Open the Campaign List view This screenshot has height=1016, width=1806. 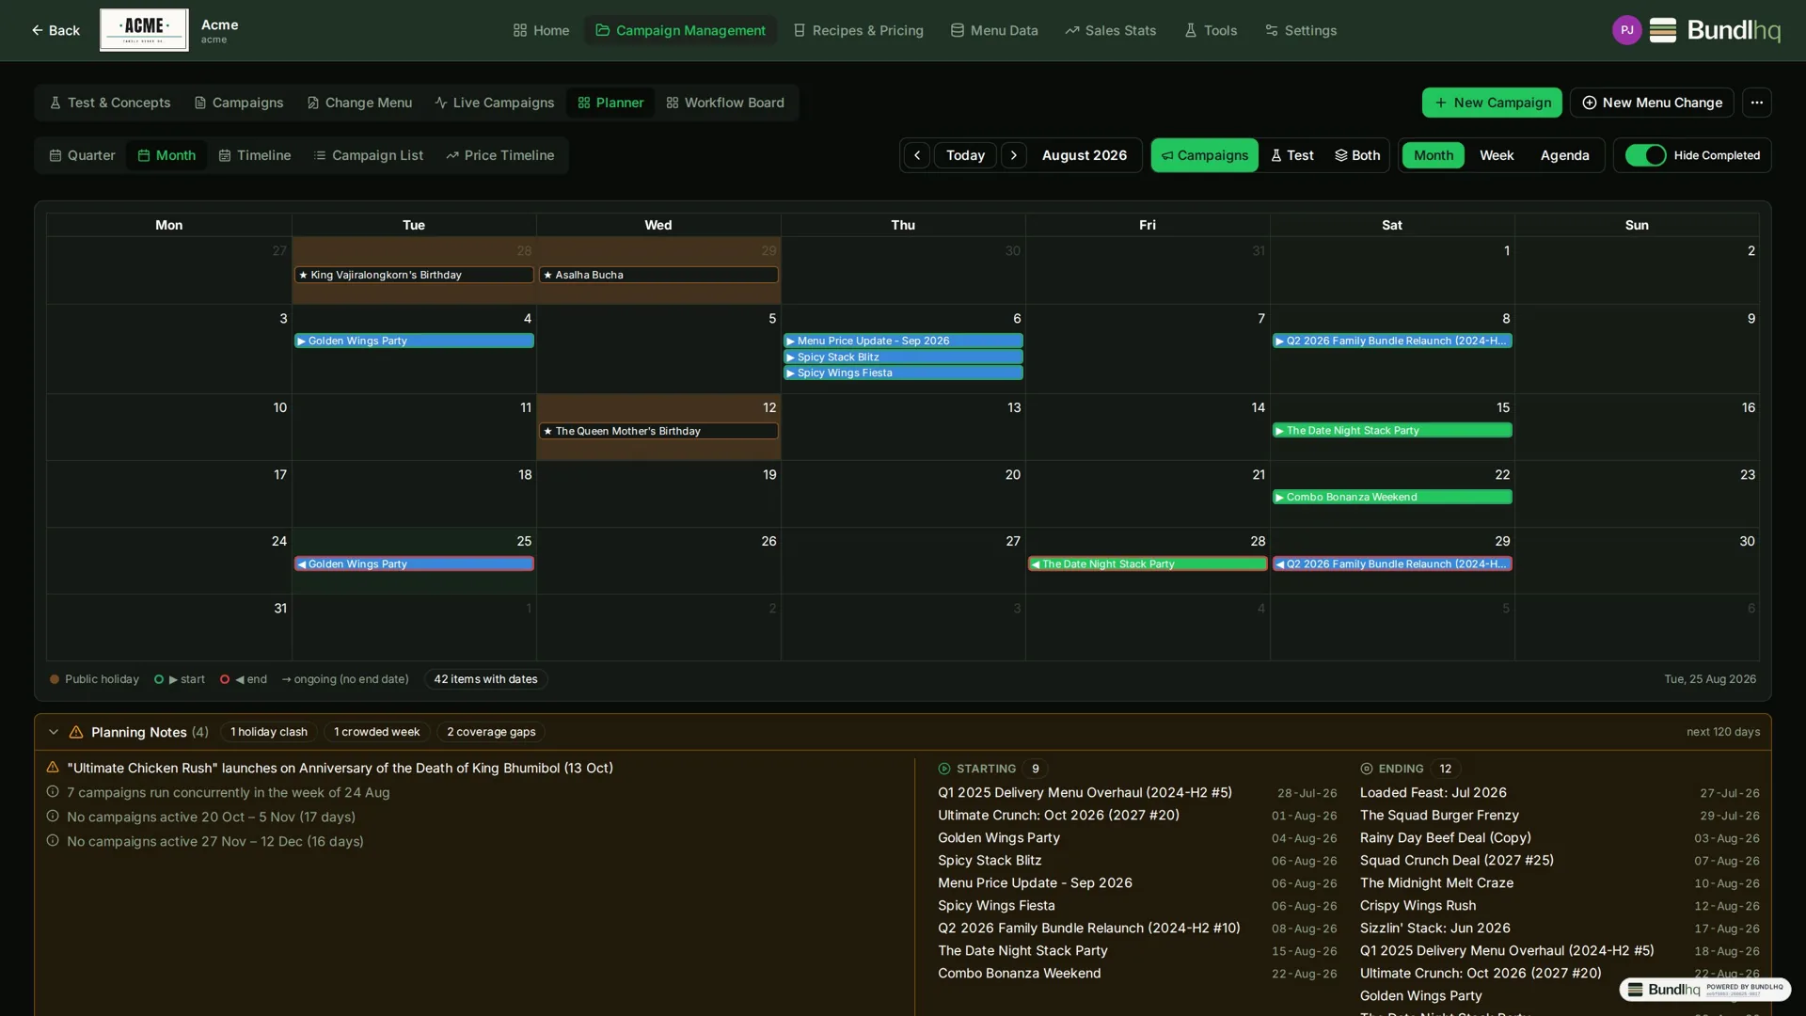pyautogui.click(x=368, y=155)
